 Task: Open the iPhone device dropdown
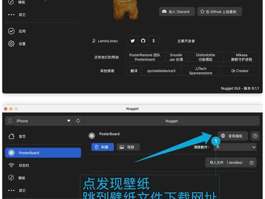pos(39,121)
